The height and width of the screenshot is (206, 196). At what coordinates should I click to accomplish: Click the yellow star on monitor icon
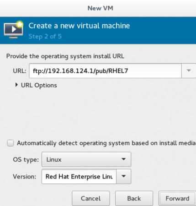point(20,24)
